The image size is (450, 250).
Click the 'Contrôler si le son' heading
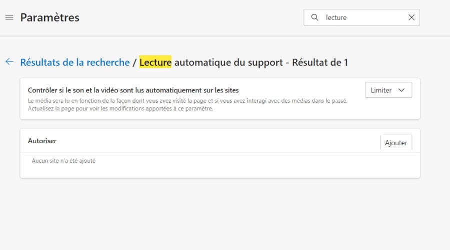pos(133,90)
